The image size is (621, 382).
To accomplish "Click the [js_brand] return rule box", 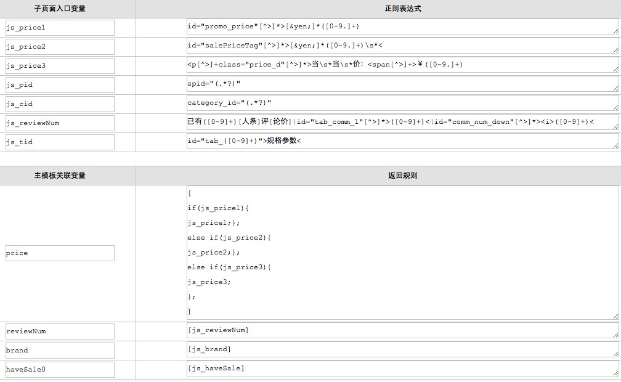I will point(402,350).
